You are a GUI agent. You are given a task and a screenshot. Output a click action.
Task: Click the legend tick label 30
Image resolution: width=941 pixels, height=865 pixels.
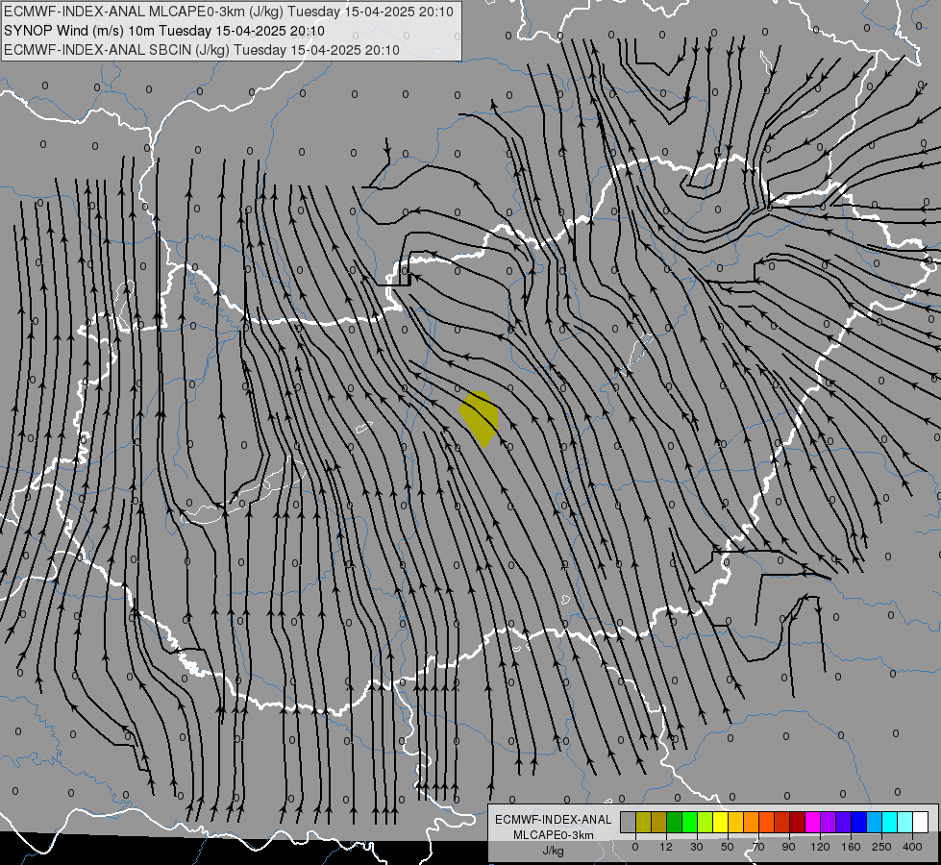697,847
